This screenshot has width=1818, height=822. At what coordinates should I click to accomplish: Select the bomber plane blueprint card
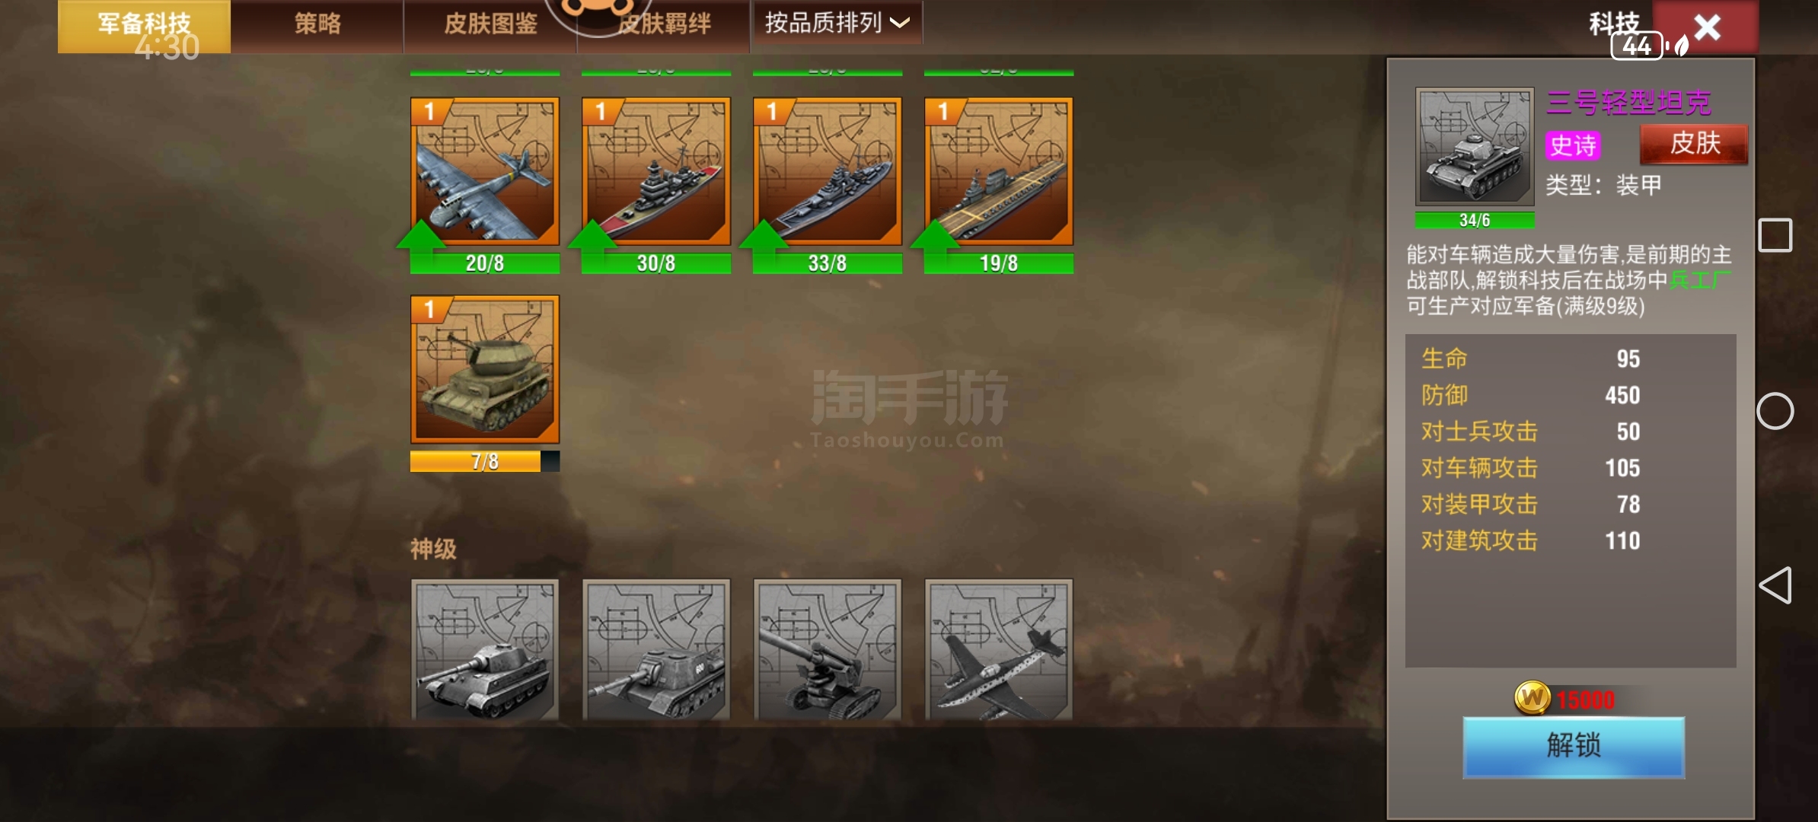click(x=485, y=171)
